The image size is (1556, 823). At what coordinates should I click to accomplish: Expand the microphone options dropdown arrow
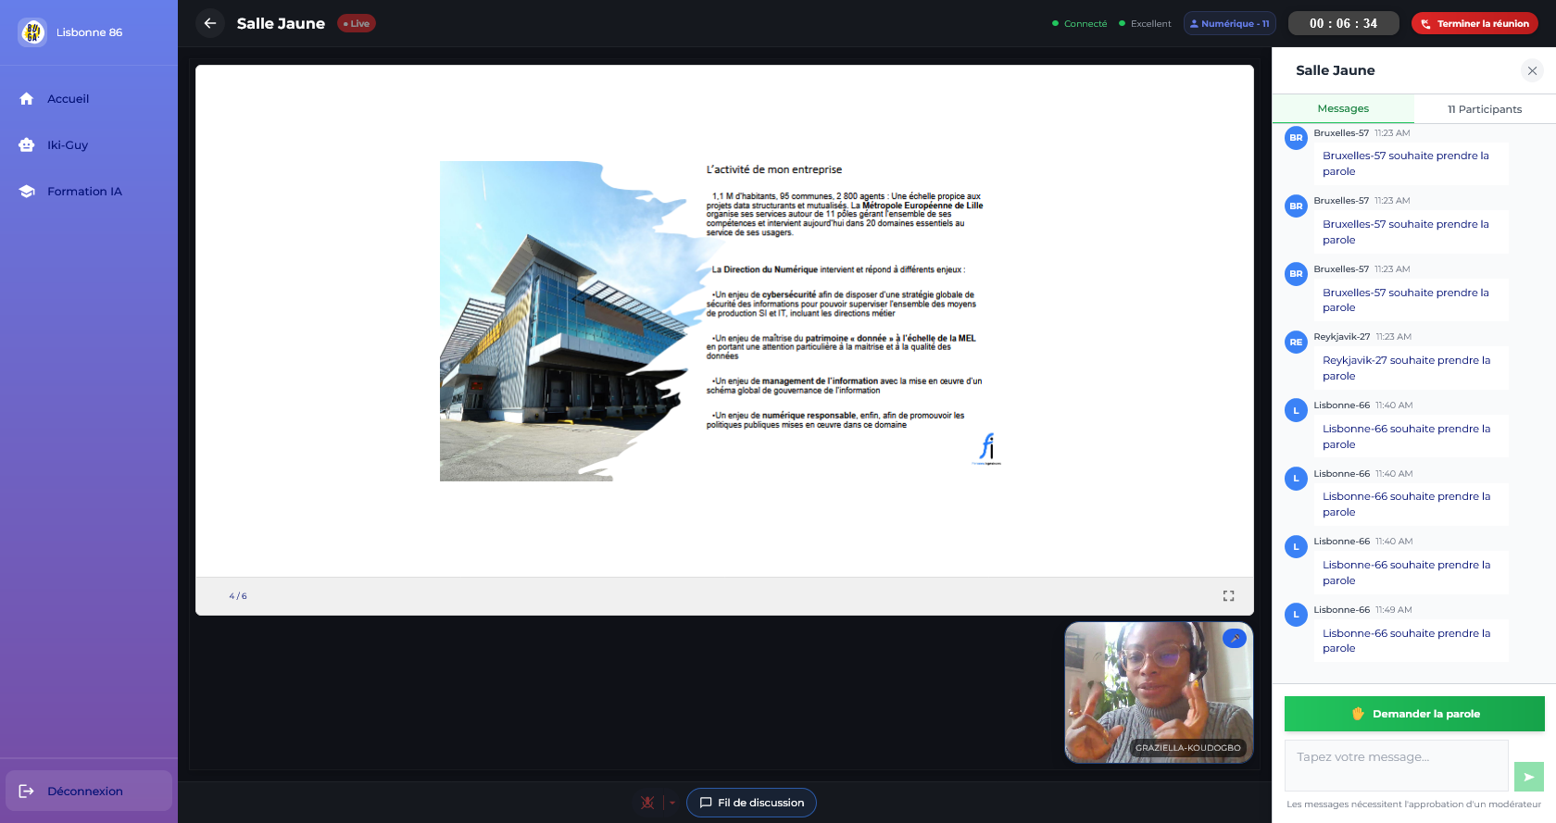[672, 803]
